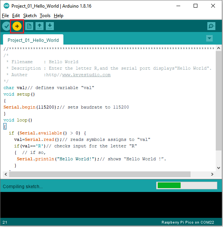The width and height of the screenshot is (223, 227).
Task: Click the Arduino logo in title bar
Action: (x=6, y=6)
